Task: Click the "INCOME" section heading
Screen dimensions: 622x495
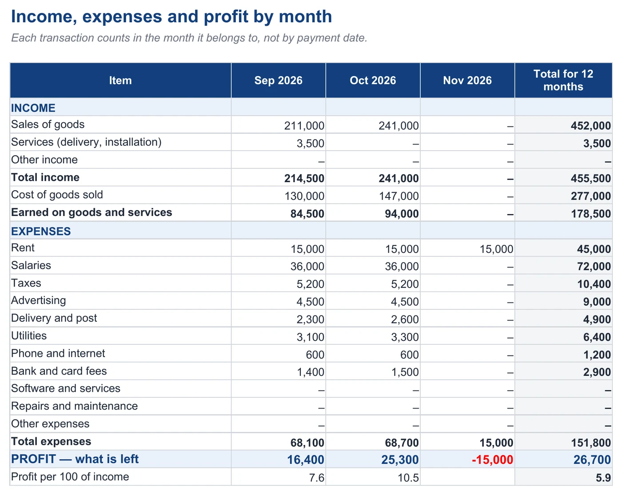Action: (x=33, y=108)
